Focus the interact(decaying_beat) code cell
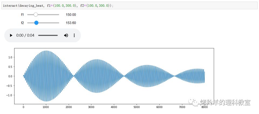Viewport: 259px width, 114px height. [x=108, y=5]
